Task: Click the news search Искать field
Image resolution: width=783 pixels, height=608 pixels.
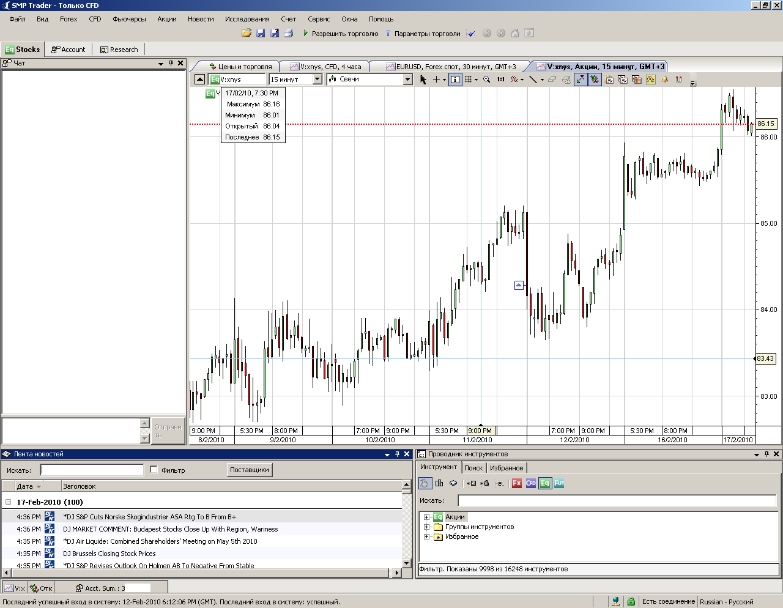Action: 92,470
